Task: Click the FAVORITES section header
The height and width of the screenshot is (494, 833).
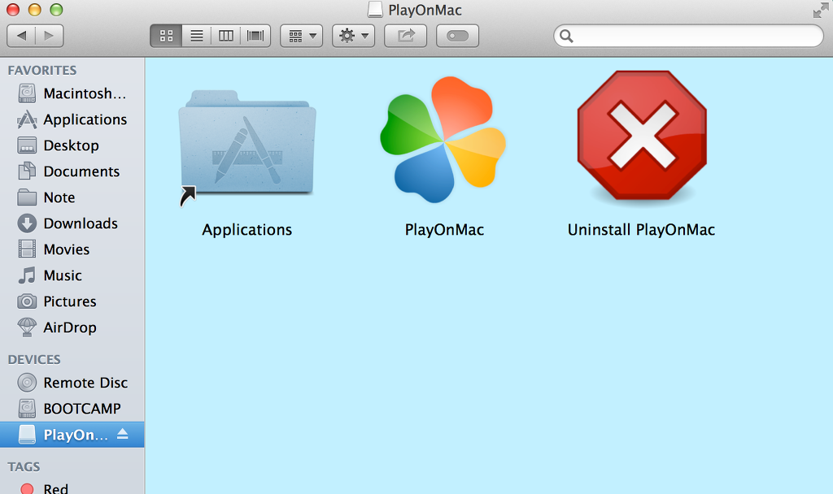Action: pyautogui.click(x=42, y=70)
